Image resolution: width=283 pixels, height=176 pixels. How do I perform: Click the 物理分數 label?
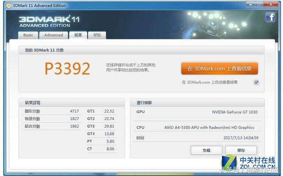[32, 119]
